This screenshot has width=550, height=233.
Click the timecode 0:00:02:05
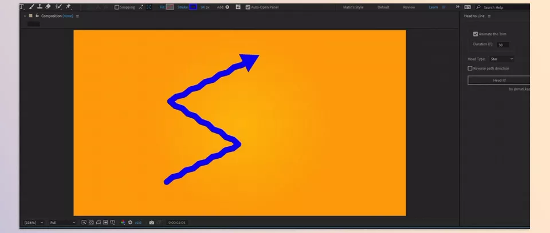pos(177,223)
